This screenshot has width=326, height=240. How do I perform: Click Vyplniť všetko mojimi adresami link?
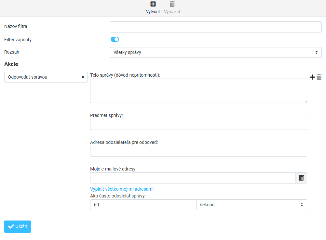click(x=122, y=189)
